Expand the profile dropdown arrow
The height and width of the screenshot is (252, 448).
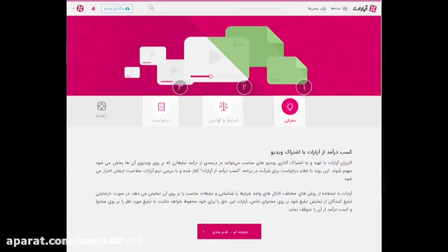click(74, 8)
